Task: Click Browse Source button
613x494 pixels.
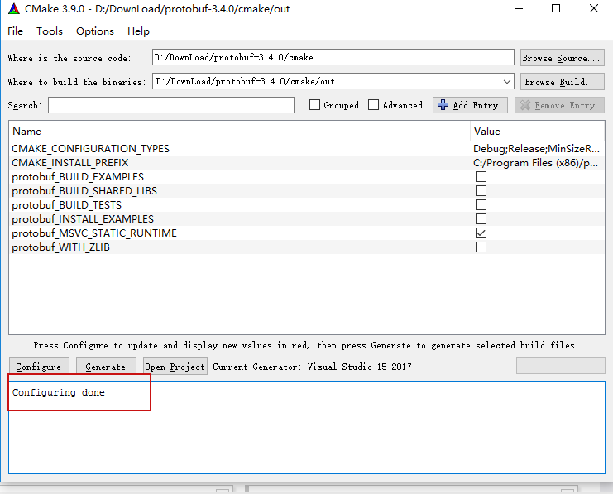Action: click(x=563, y=58)
